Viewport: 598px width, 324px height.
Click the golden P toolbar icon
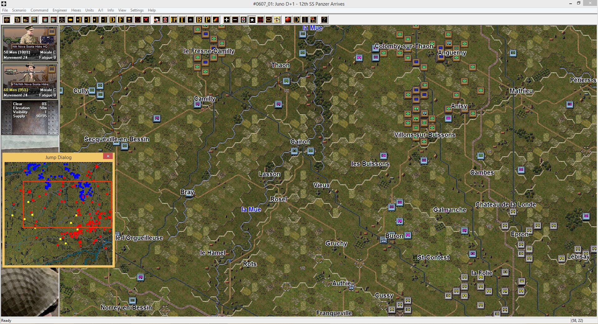207,20
